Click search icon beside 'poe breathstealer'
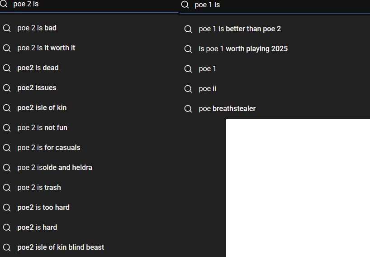The width and height of the screenshot is (370, 257). click(188, 109)
